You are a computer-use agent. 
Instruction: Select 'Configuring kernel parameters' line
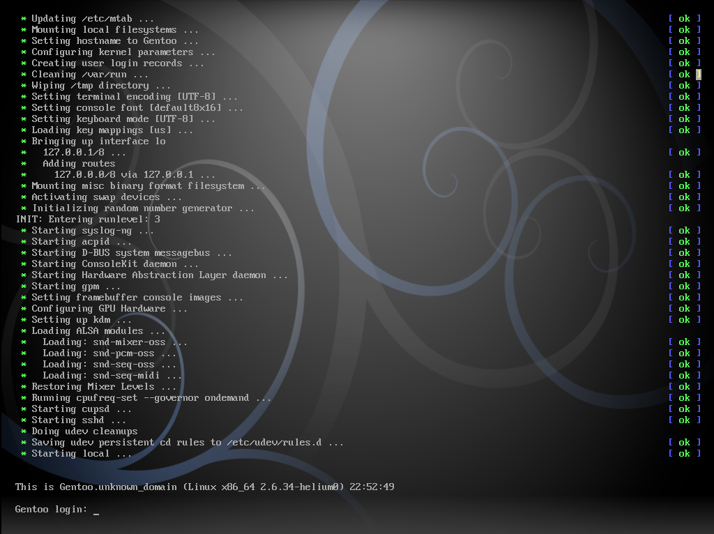click(123, 52)
